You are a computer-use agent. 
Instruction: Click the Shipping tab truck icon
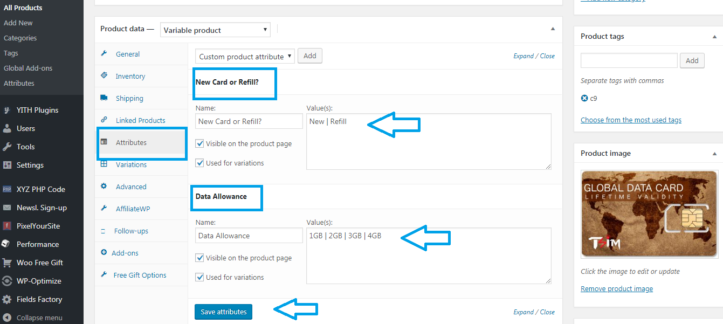pyautogui.click(x=104, y=98)
